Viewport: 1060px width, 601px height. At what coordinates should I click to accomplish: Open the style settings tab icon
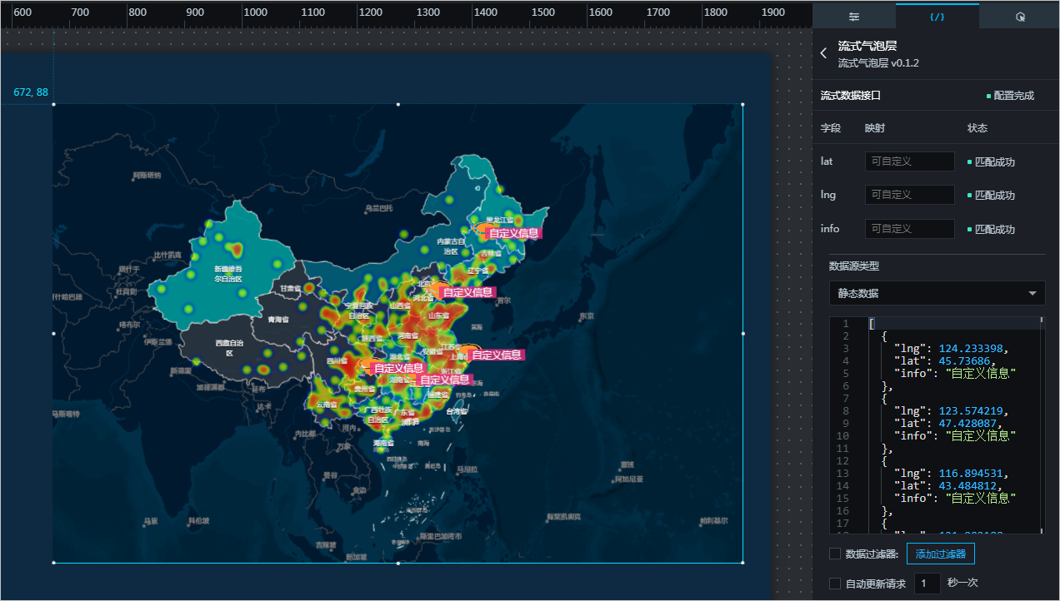(x=854, y=16)
